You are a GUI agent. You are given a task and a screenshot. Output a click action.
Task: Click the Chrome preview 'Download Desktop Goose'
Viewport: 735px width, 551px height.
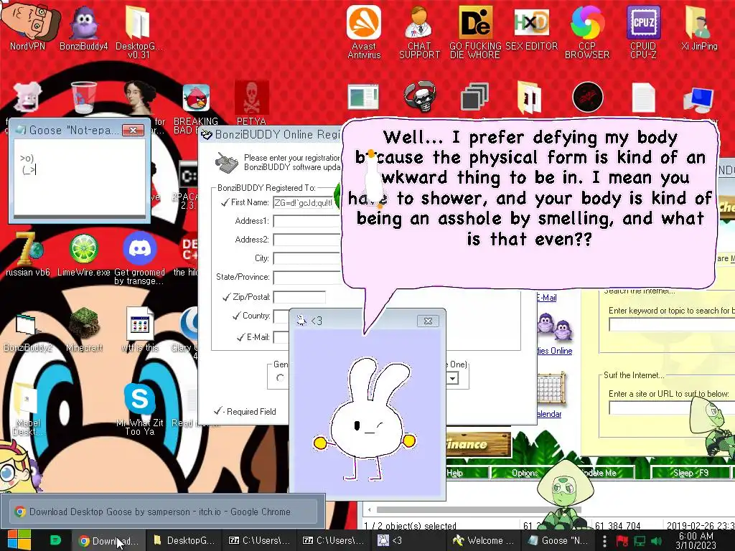click(162, 511)
